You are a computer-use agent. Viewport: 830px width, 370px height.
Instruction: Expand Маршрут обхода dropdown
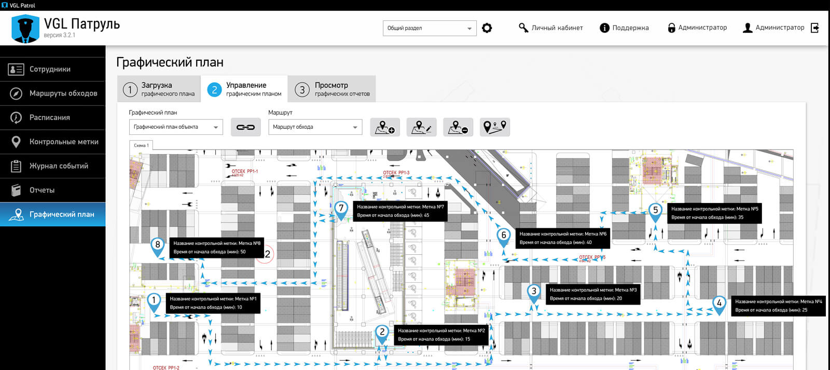315,127
